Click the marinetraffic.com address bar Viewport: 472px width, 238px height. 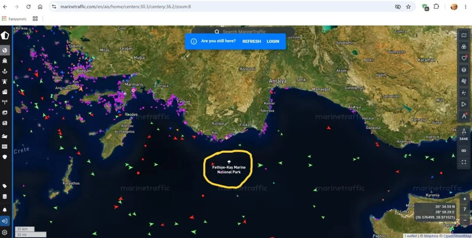[x=223, y=7]
